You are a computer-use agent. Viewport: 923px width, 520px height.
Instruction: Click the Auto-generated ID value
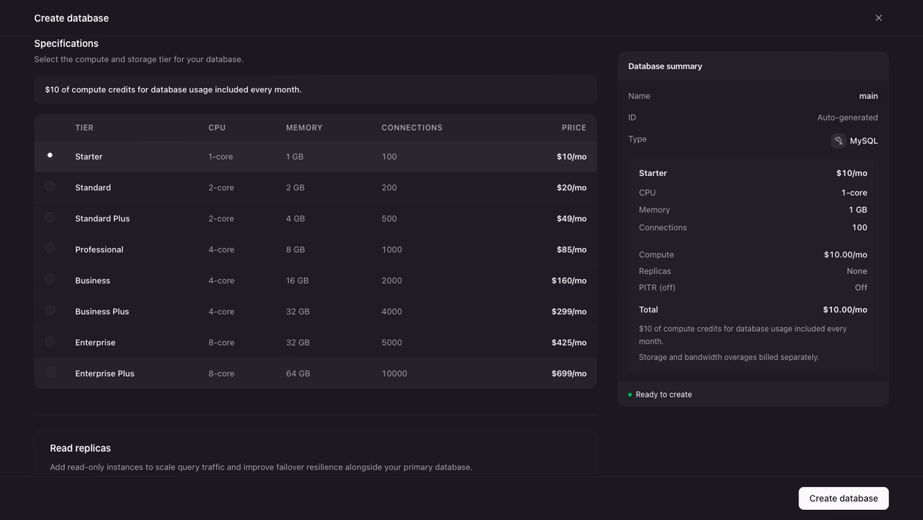847,118
